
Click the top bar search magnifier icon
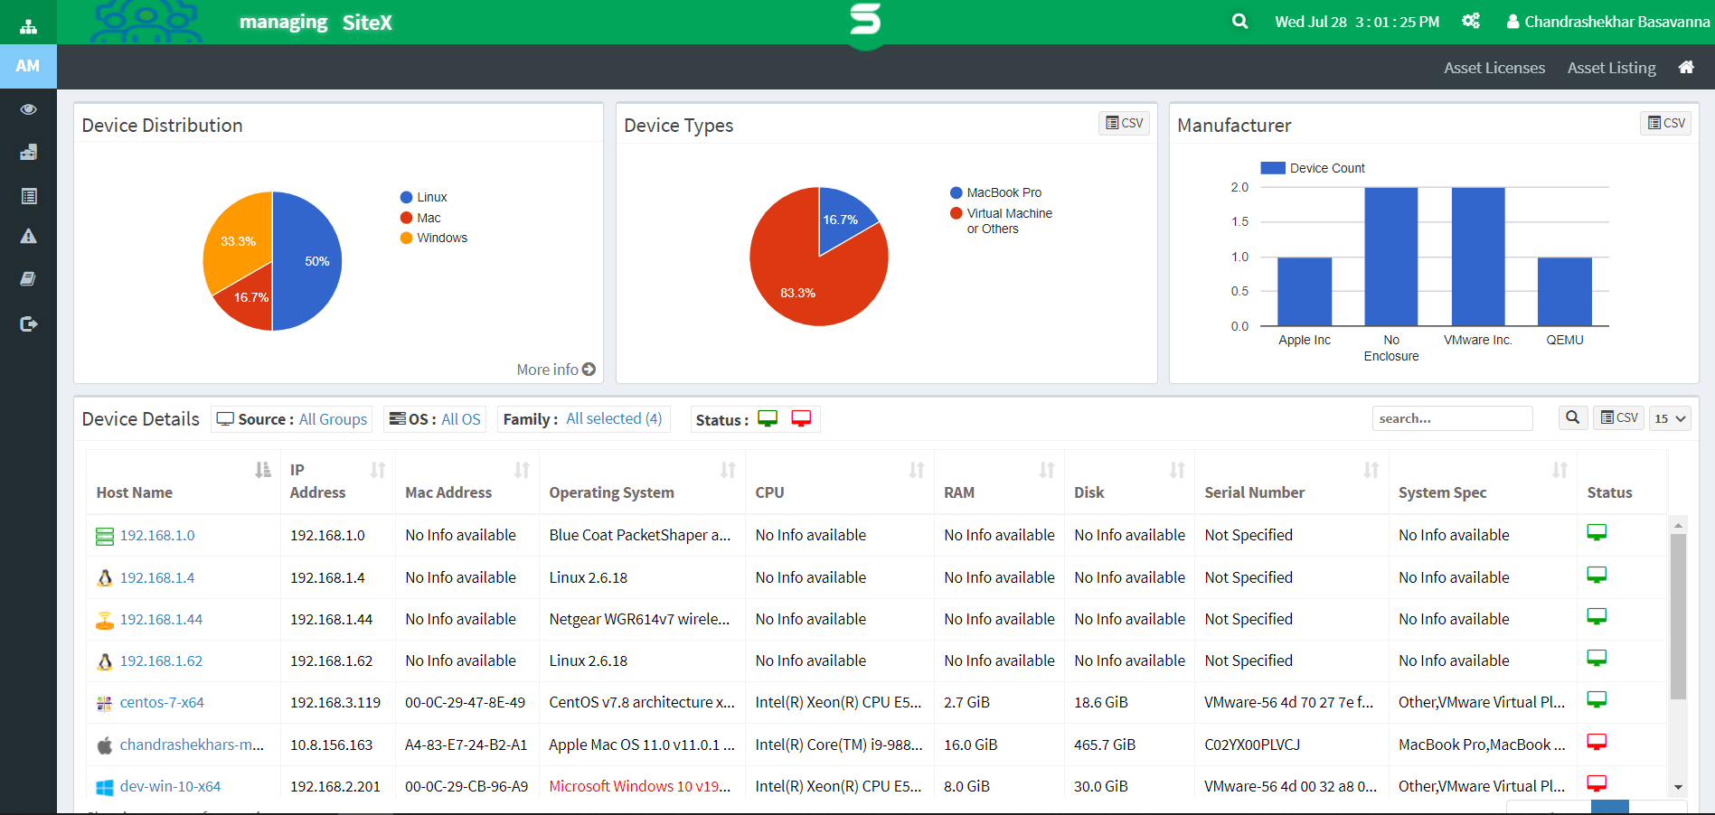point(1239,21)
